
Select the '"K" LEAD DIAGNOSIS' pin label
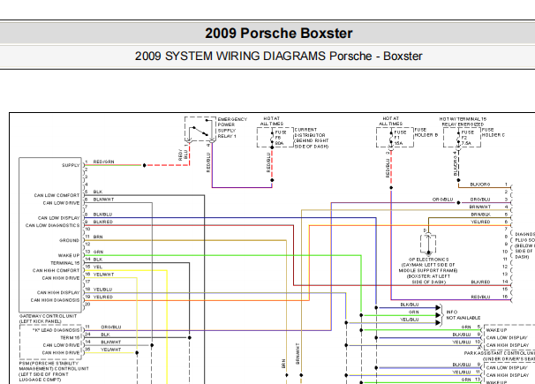coord(56,330)
